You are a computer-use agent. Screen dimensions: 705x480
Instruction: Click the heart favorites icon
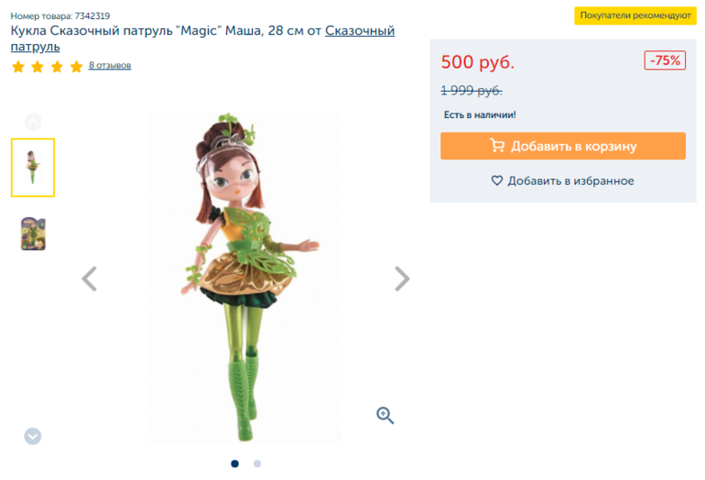click(497, 181)
